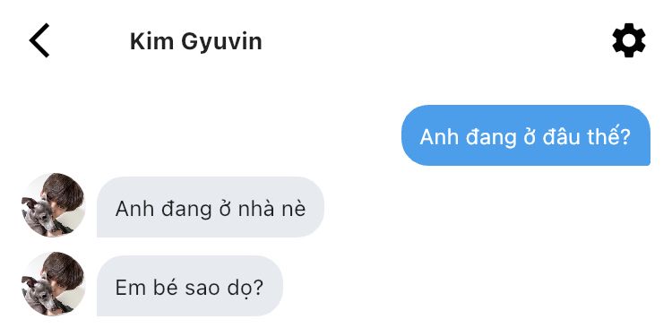View profile photo next to first reply
The width and height of the screenshot is (672, 328).
53,205
